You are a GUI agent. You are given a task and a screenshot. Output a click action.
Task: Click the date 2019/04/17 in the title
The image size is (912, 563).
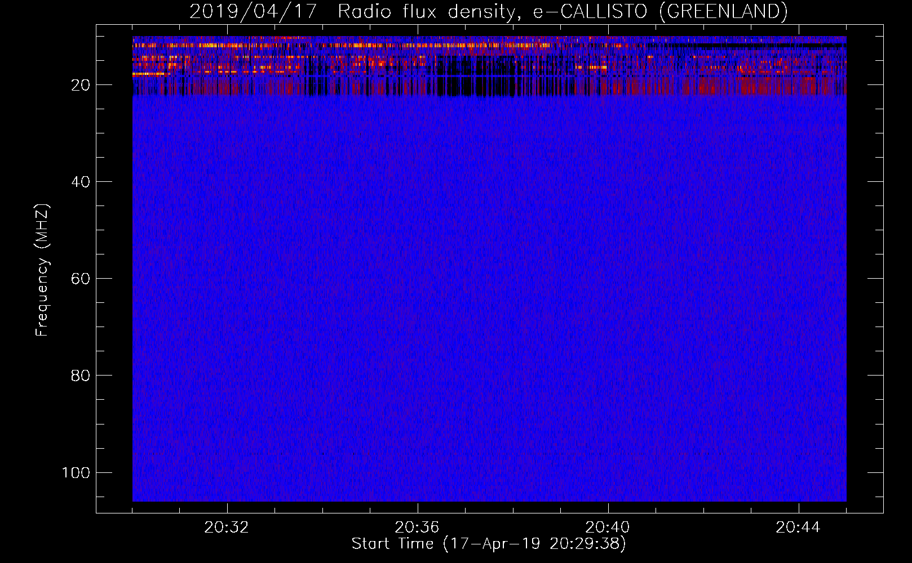[x=253, y=12]
